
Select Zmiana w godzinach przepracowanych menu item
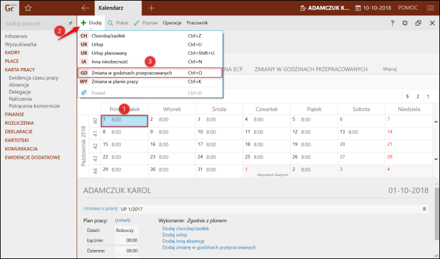click(150, 73)
